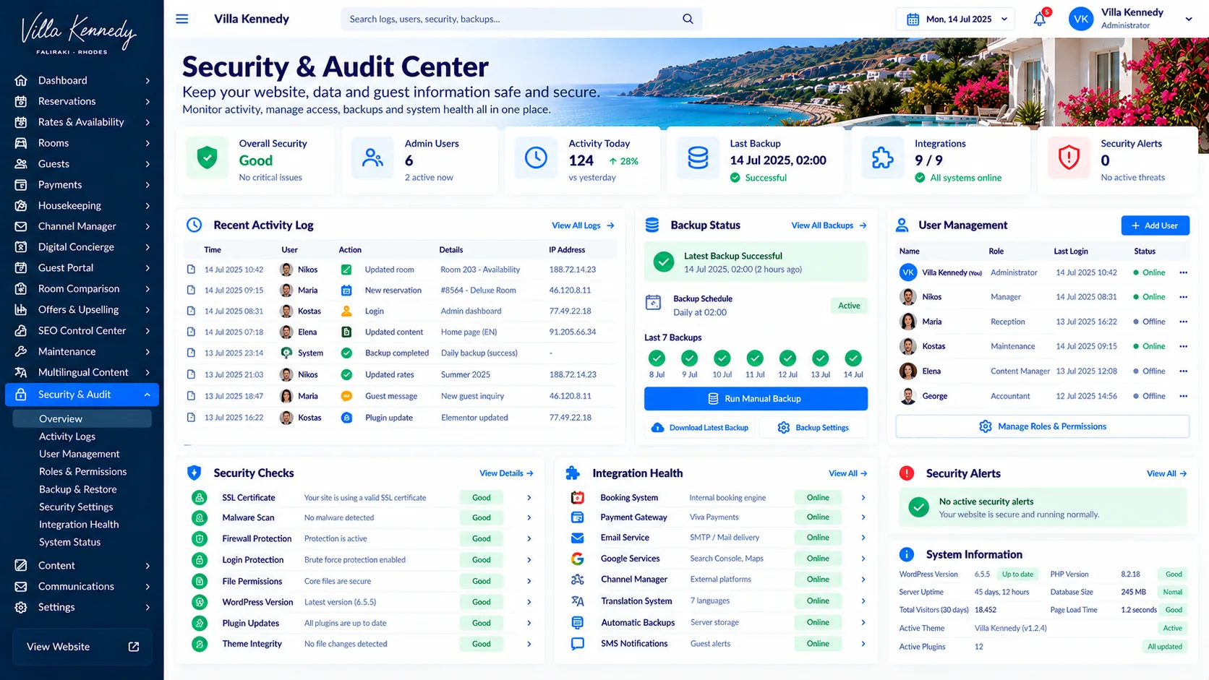This screenshot has height=680, width=1209.
Task: Click the notifications bell icon
Action: [x=1040, y=20]
